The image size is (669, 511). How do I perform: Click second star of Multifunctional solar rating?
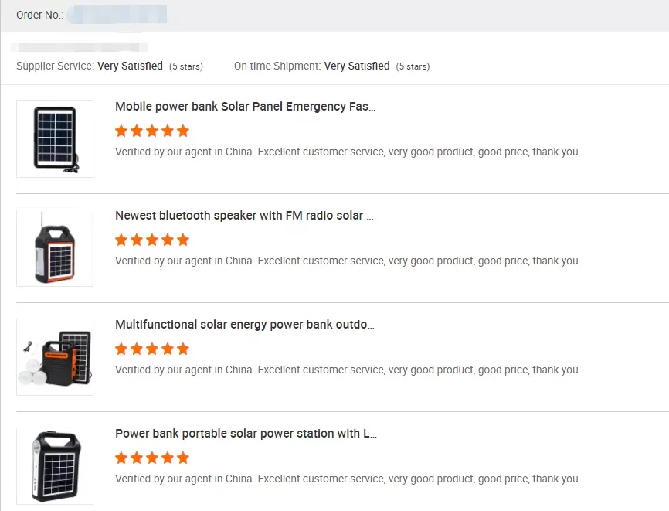click(x=137, y=349)
